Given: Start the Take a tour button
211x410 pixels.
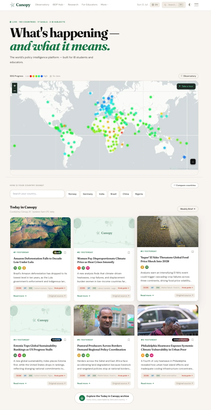Looking at the screenshot, I should point(186,86).
